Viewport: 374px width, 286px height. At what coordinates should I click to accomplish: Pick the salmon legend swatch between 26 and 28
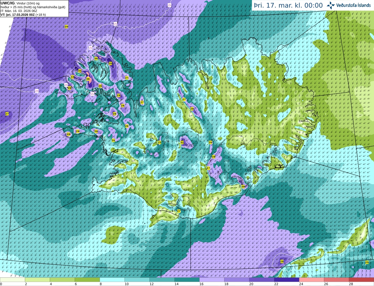[x=337, y=280]
